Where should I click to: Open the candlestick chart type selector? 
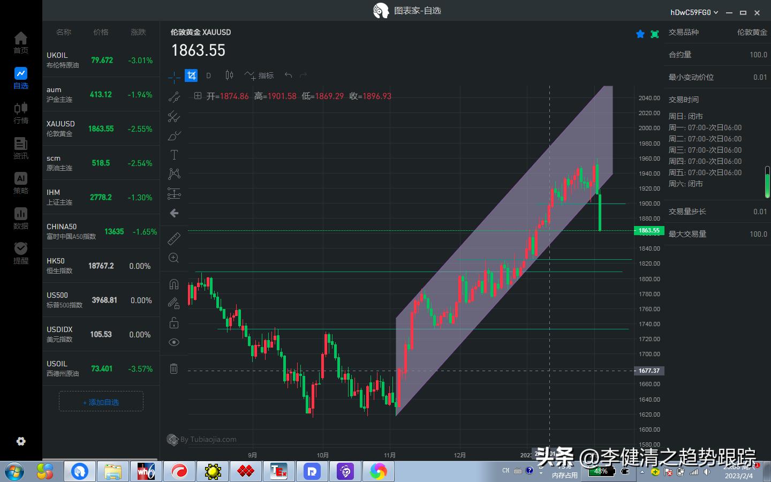229,76
